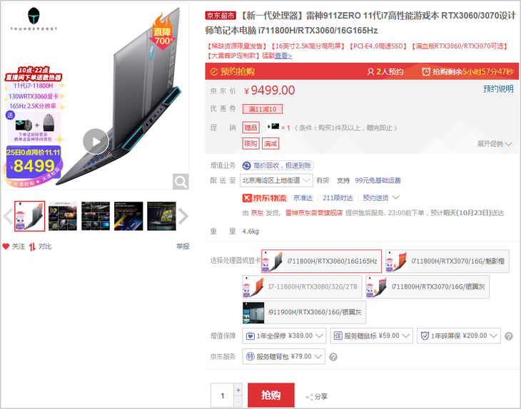Open the 预约说明 link

[498, 89]
